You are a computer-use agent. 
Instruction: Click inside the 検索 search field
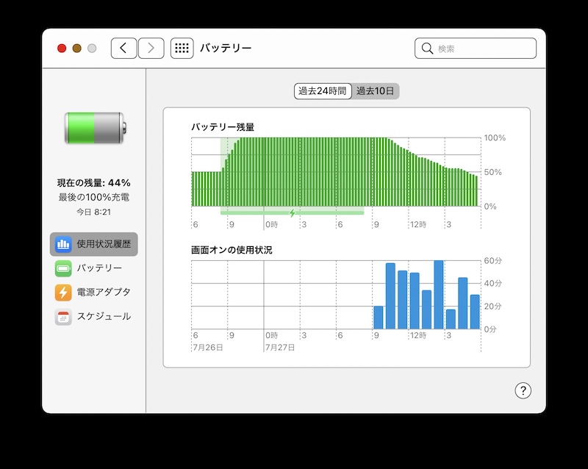[x=478, y=49]
